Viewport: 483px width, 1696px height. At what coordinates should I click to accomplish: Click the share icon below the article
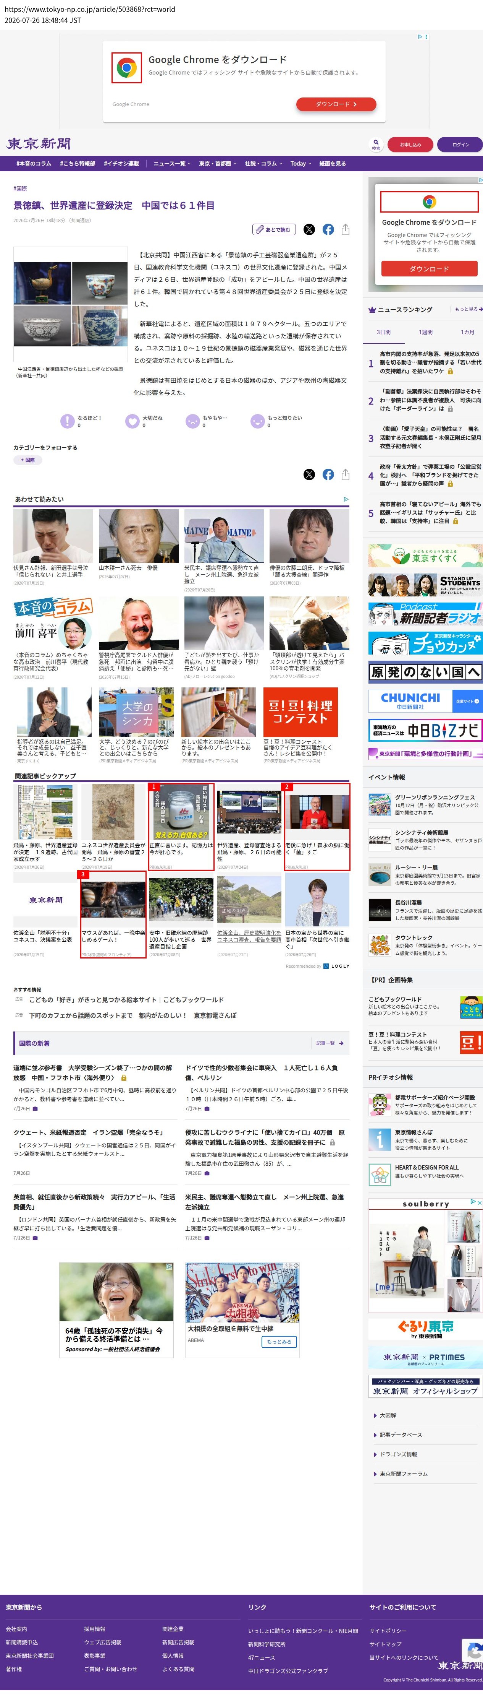(x=346, y=475)
